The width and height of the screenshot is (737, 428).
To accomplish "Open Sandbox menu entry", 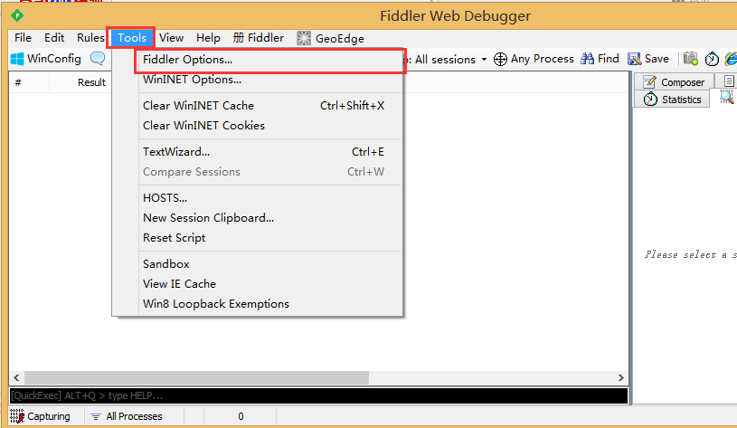I will (270, 264).
